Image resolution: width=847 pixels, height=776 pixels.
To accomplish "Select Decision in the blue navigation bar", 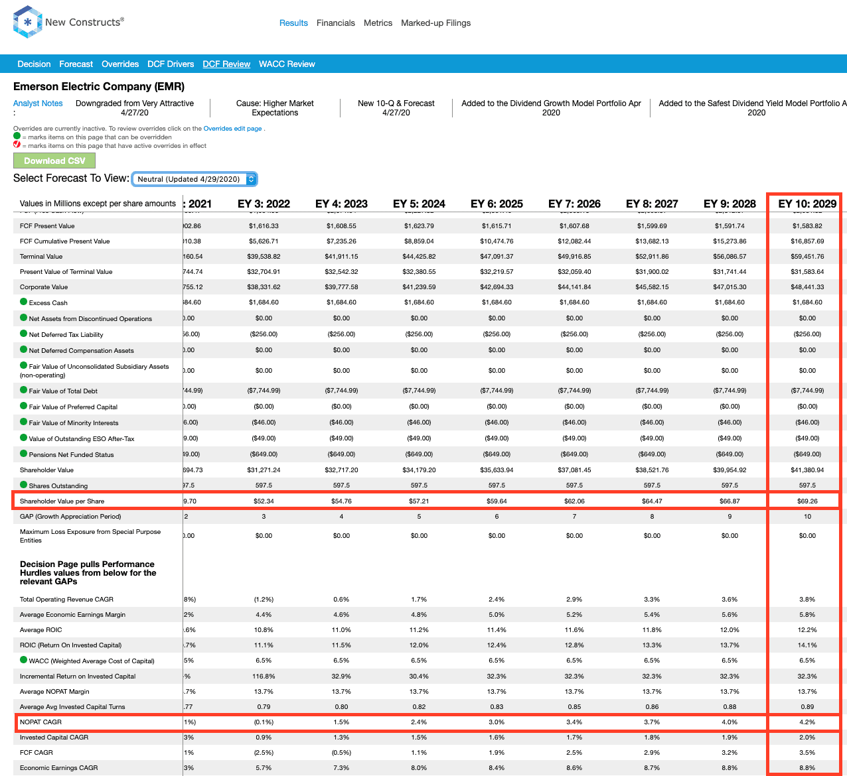I will [35, 64].
